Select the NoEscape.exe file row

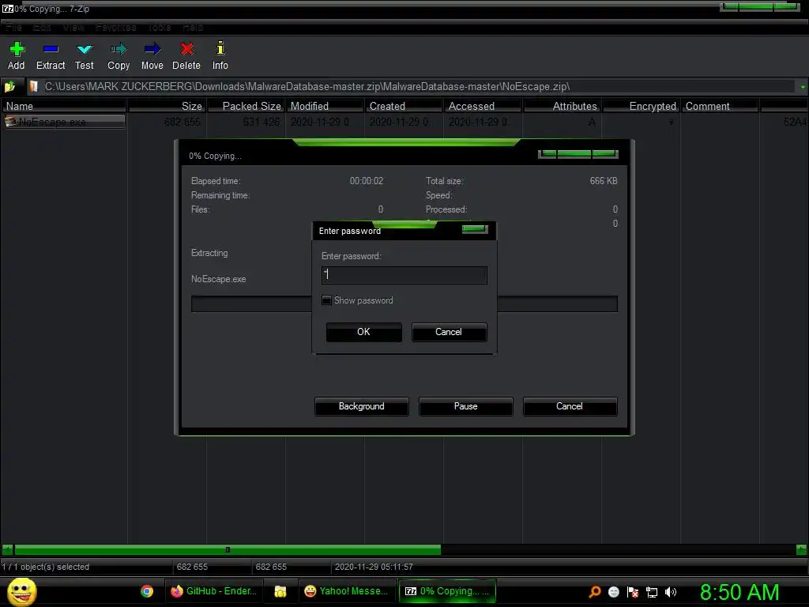(65, 122)
